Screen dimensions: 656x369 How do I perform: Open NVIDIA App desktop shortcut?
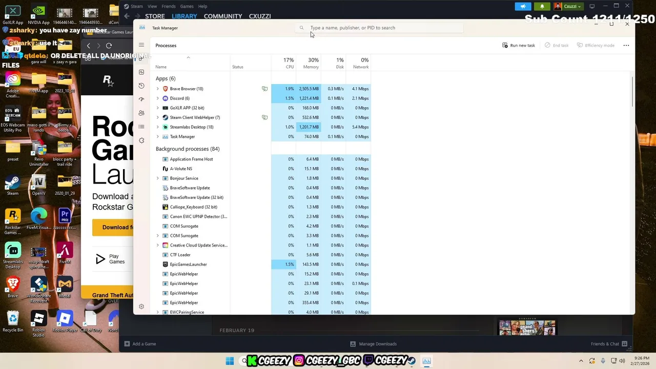38,15
